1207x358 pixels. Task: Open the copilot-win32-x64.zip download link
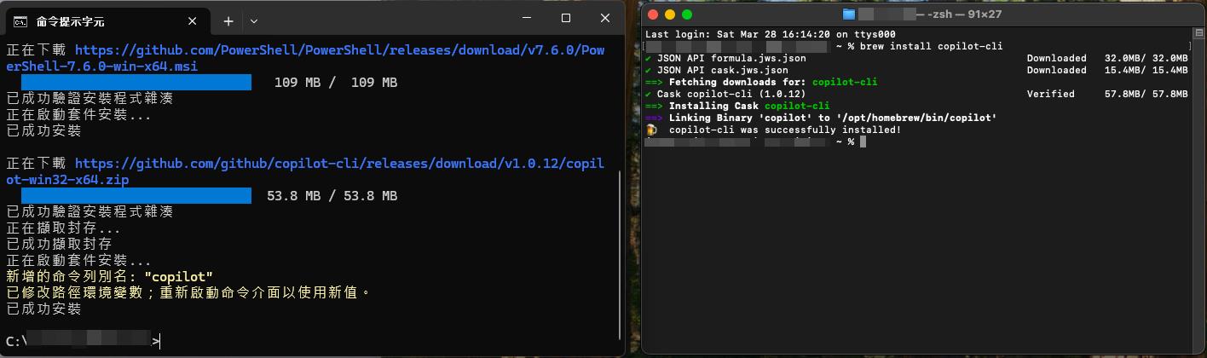point(339,164)
